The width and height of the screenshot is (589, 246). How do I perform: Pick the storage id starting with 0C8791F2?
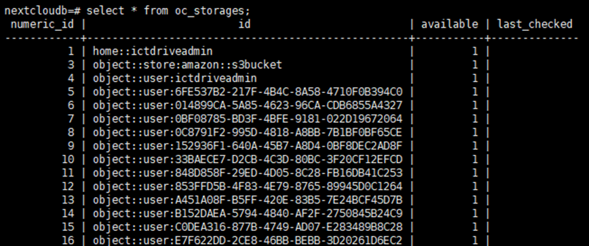tap(252, 132)
